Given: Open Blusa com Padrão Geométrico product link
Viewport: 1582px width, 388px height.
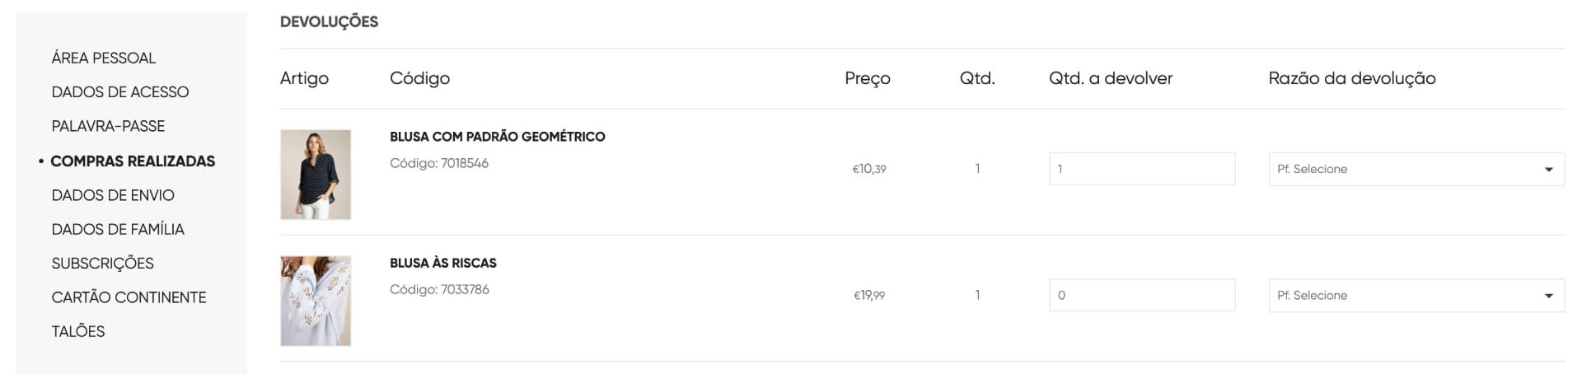Looking at the screenshot, I should 498,137.
